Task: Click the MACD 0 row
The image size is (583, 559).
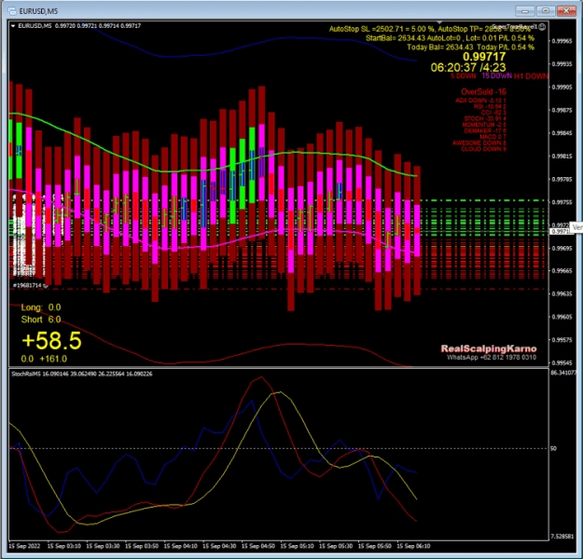Action: (x=493, y=137)
